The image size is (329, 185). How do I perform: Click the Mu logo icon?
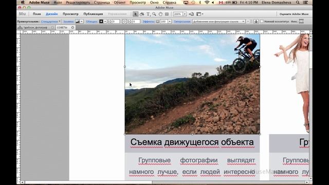coord(22,14)
